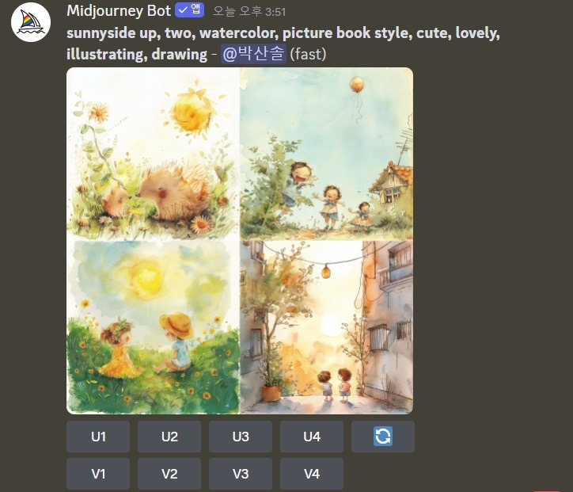Open the hedgehog and sun illustration
The height and width of the screenshot is (492, 573).
click(x=153, y=154)
